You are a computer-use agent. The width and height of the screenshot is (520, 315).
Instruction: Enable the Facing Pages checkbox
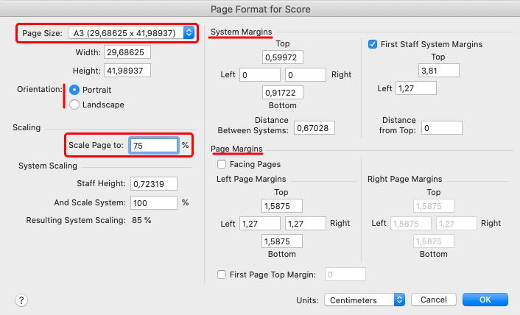click(222, 164)
